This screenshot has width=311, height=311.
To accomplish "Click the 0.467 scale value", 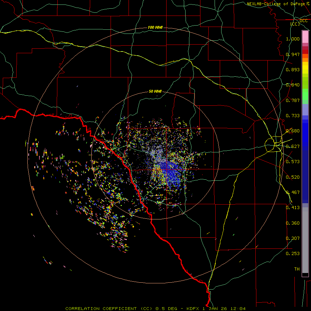I will 293,192.
